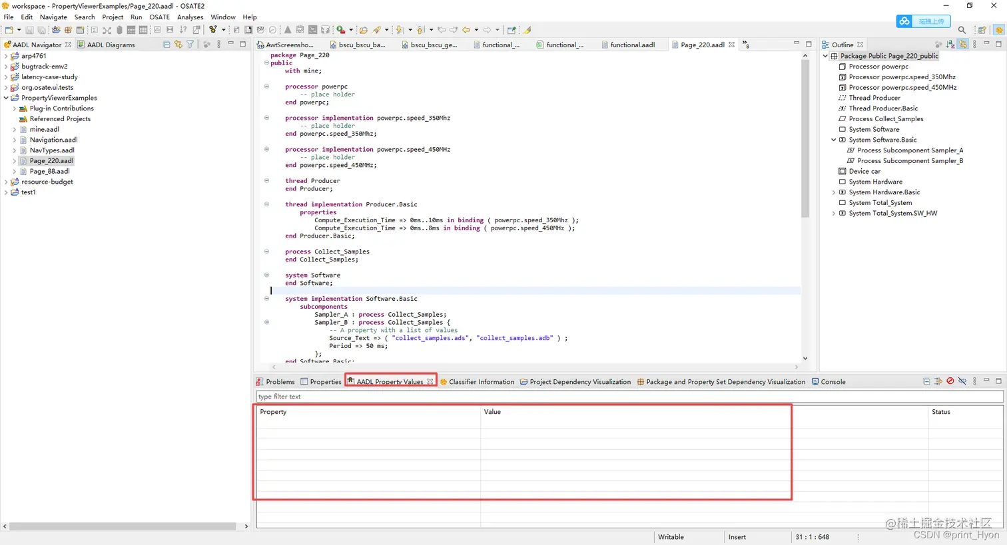1007x545 pixels.
Task: Open the Outline view menu dots
Action: click(x=974, y=45)
